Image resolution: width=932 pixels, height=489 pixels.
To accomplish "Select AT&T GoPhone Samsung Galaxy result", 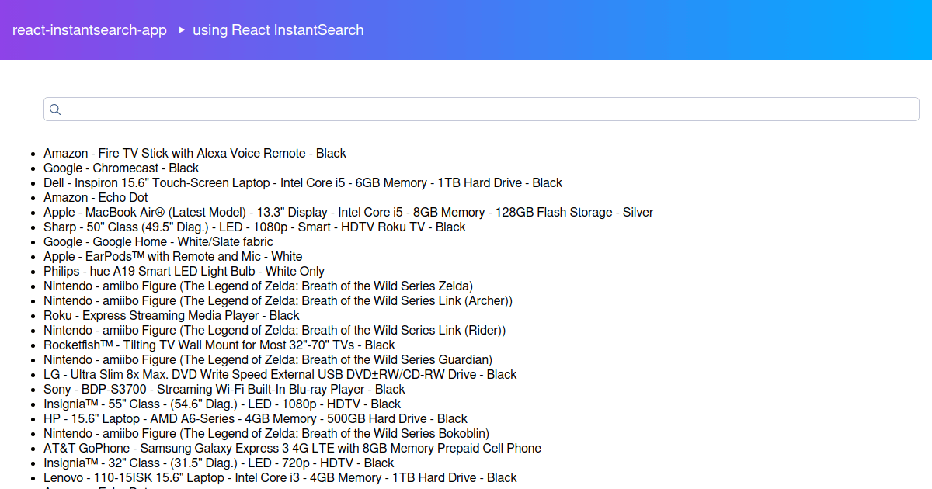I will pyautogui.click(x=292, y=449).
